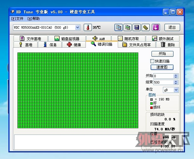Open the 额外测试 tab
The width and height of the screenshot is (194, 159).
(163, 39)
